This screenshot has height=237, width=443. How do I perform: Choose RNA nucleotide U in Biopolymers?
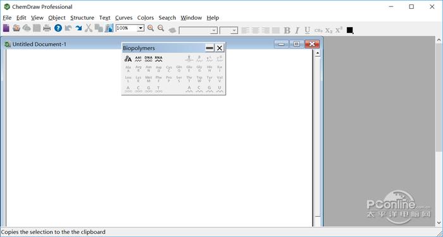click(220, 89)
